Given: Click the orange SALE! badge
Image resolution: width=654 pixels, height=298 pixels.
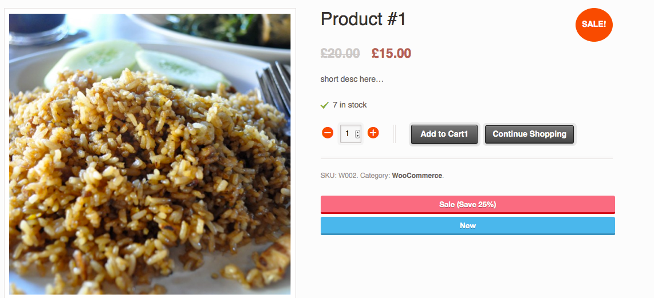Looking at the screenshot, I should point(594,24).
